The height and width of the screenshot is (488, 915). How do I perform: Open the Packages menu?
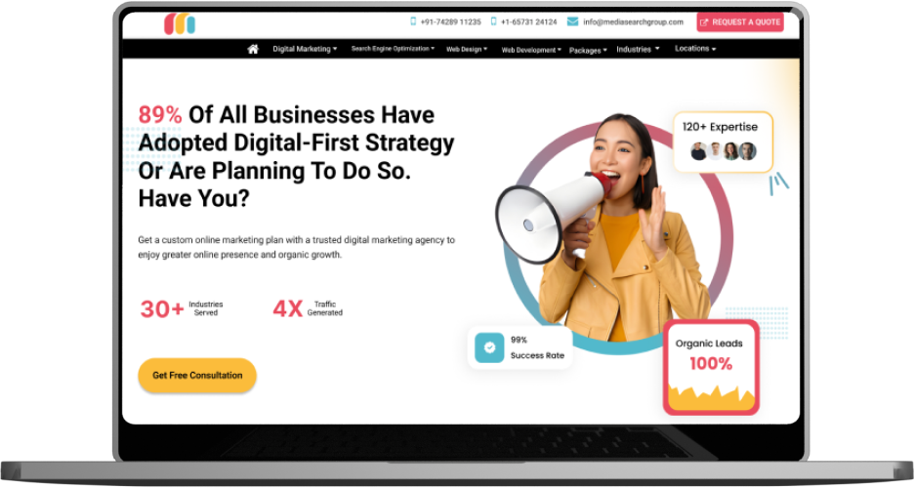click(588, 51)
